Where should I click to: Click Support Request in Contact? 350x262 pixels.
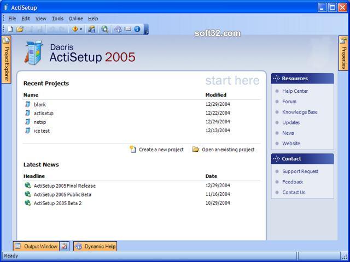[x=300, y=171]
